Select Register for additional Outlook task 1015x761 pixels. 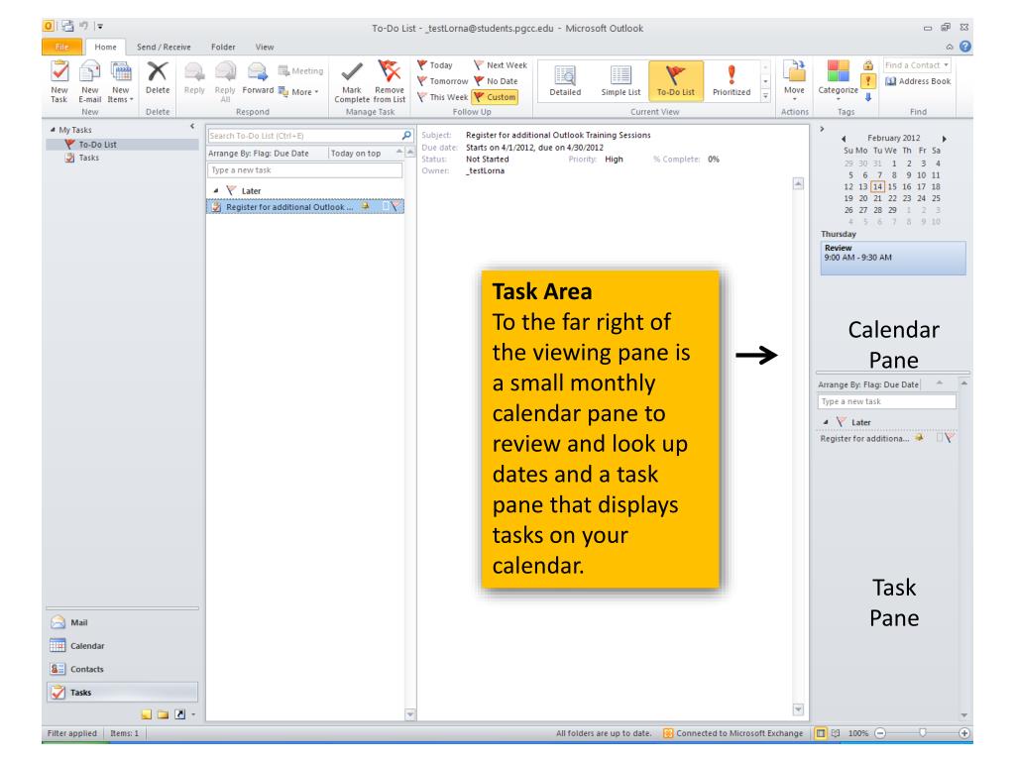pos(305,207)
